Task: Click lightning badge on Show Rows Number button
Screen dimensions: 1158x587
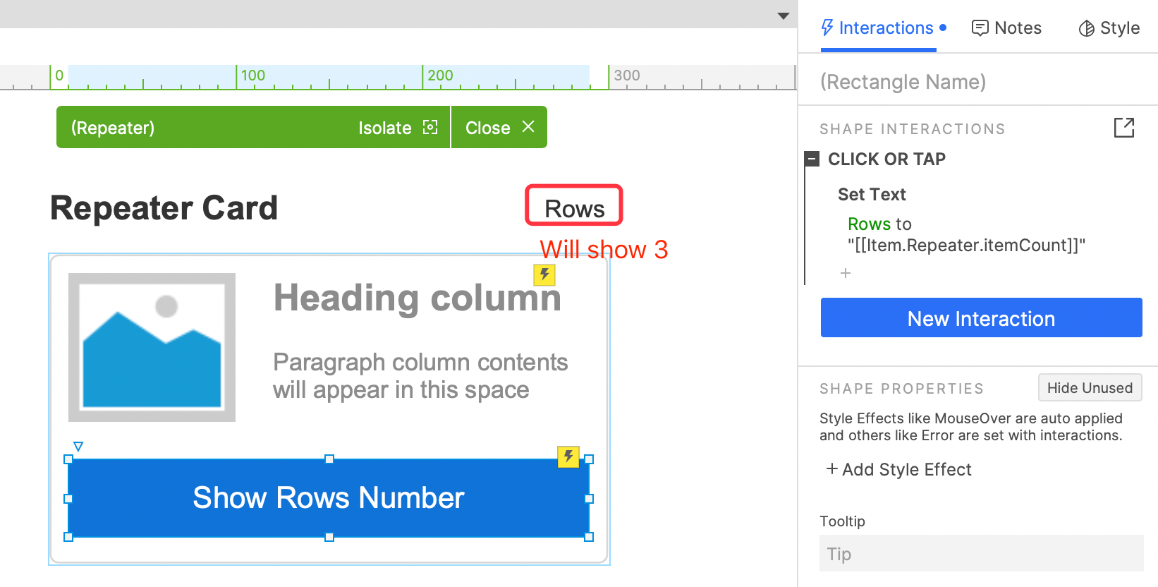Action: click(568, 456)
